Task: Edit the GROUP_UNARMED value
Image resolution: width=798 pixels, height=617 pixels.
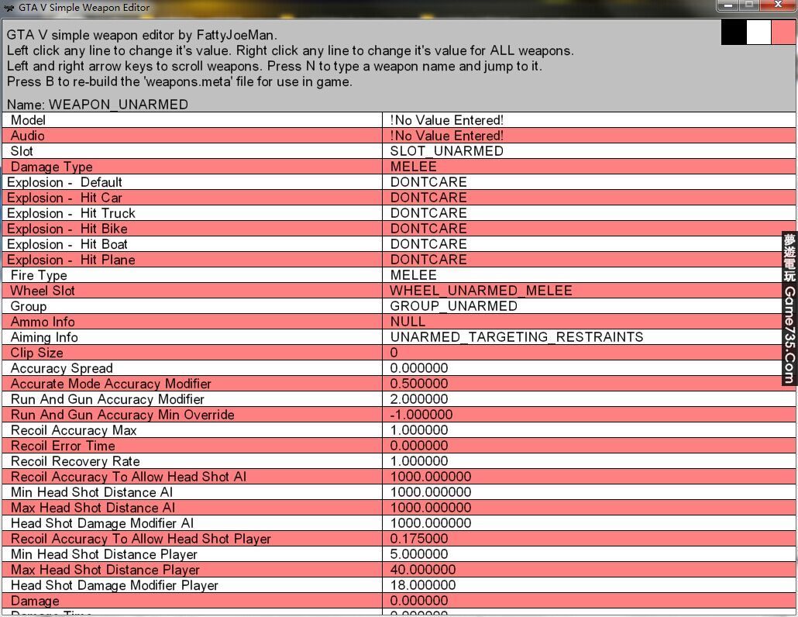Action: pos(453,306)
